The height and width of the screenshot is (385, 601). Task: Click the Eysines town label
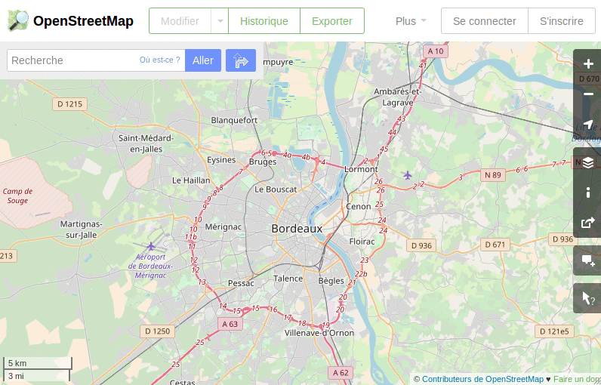(221, 160)
